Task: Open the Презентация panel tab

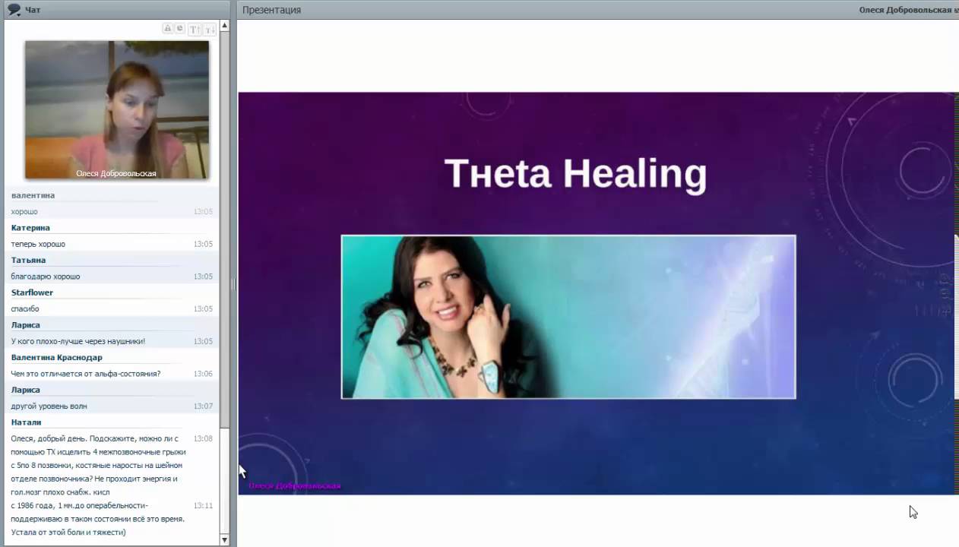Action: tap(271, 10)
